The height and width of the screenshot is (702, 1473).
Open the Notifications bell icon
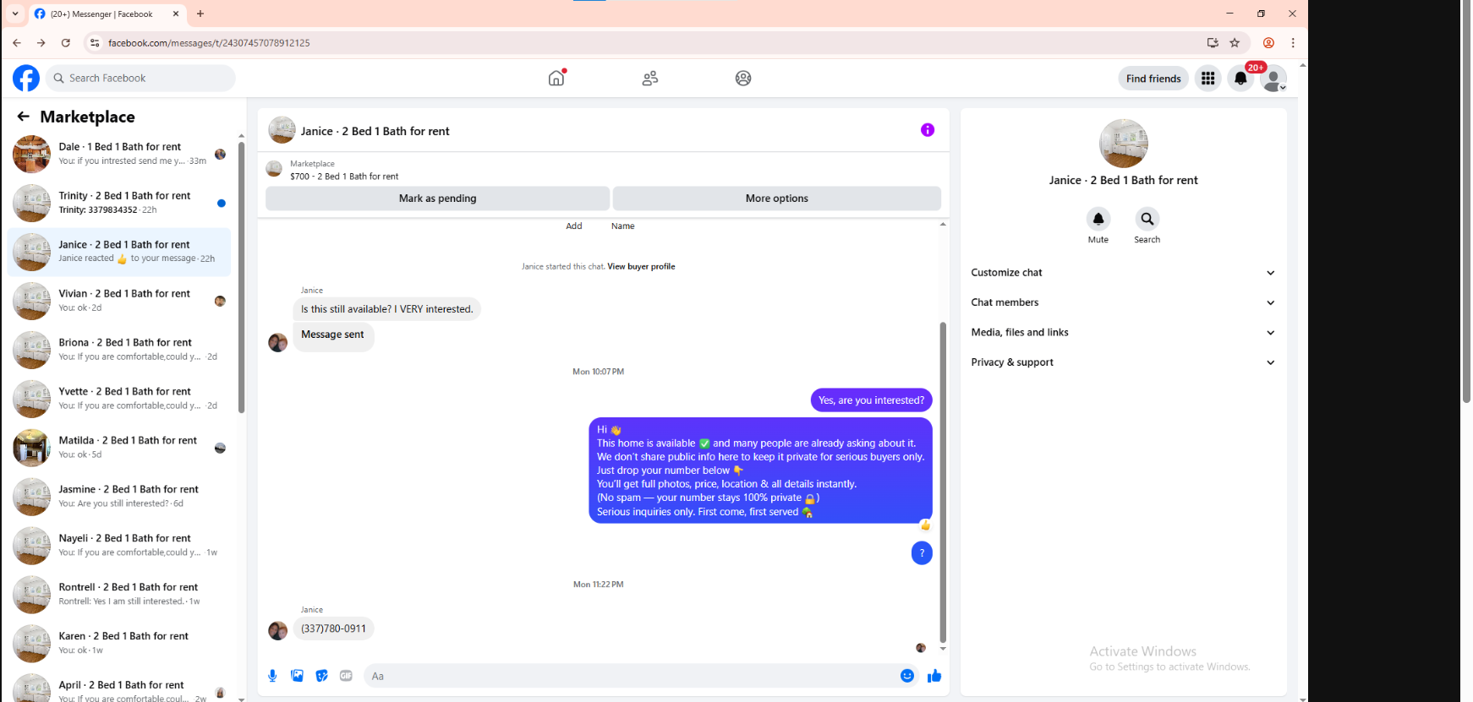pos(1240,78)
